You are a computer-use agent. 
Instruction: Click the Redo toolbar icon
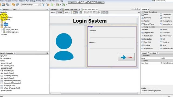click(x=17, y=5)
